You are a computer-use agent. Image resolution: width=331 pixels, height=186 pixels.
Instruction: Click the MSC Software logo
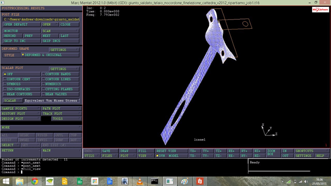click(x=320, y=9)
